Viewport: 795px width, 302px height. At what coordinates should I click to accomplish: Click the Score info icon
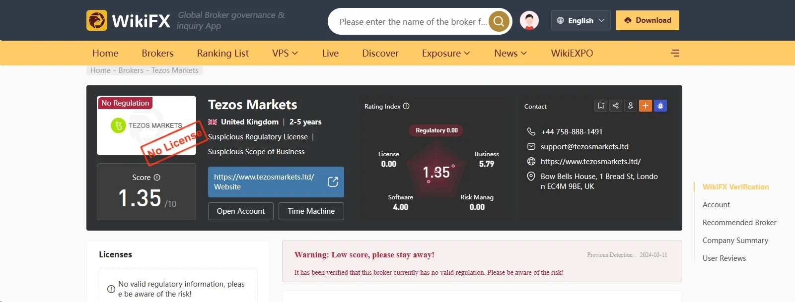coord(157,177)
